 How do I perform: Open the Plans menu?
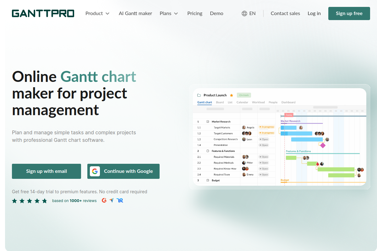coord(169,13)
